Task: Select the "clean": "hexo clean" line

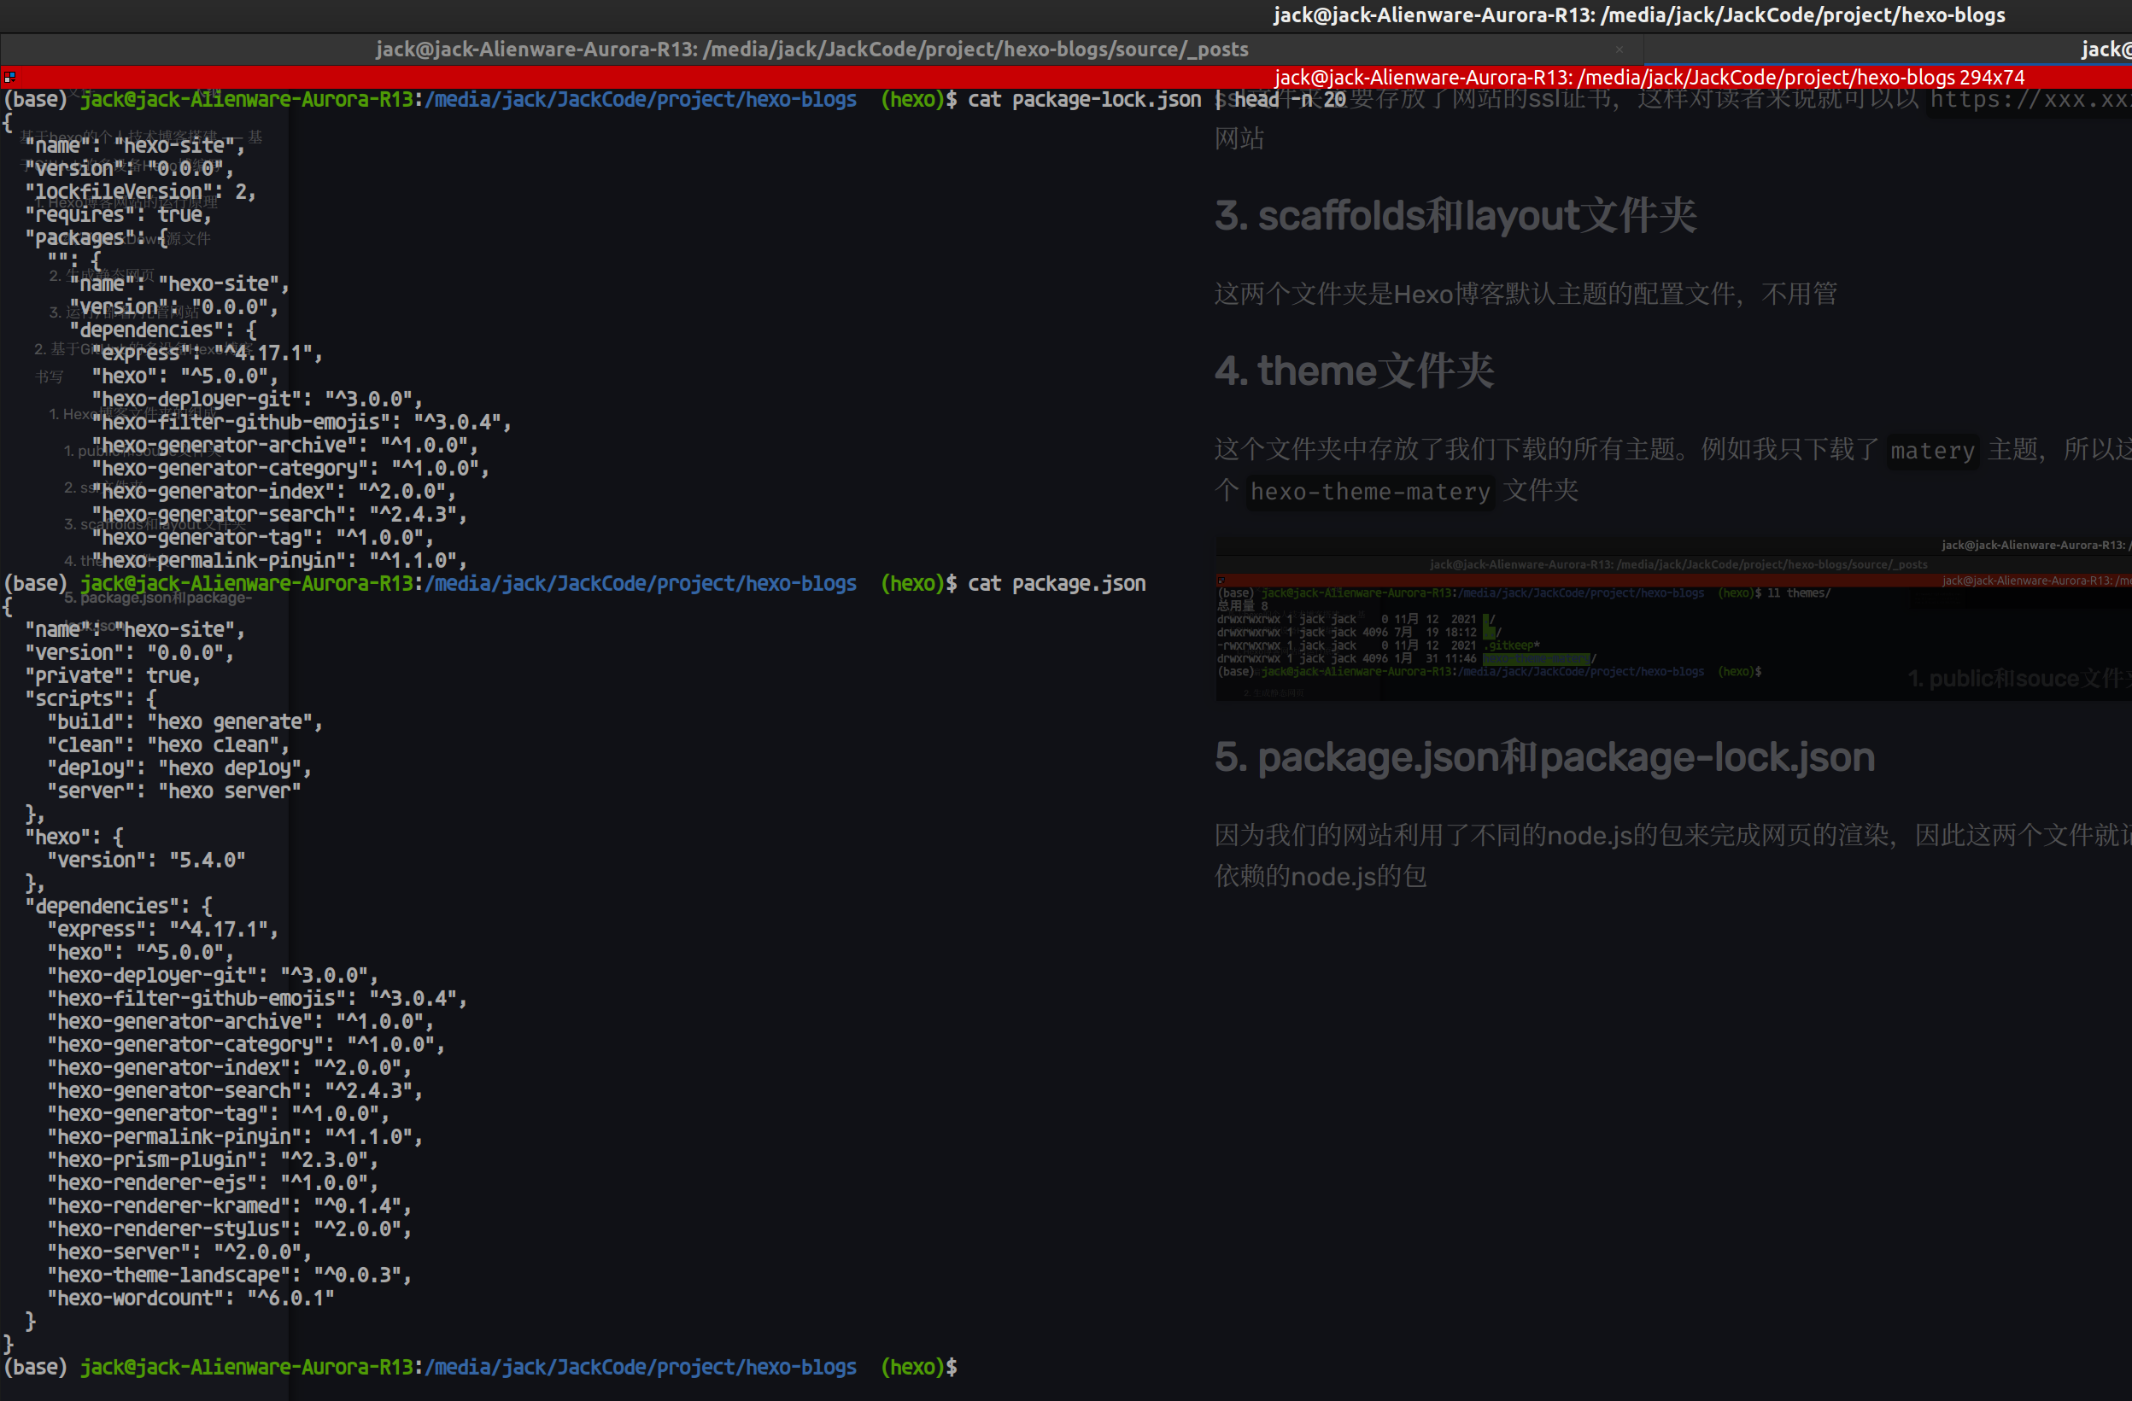Action: pos(168,744)
